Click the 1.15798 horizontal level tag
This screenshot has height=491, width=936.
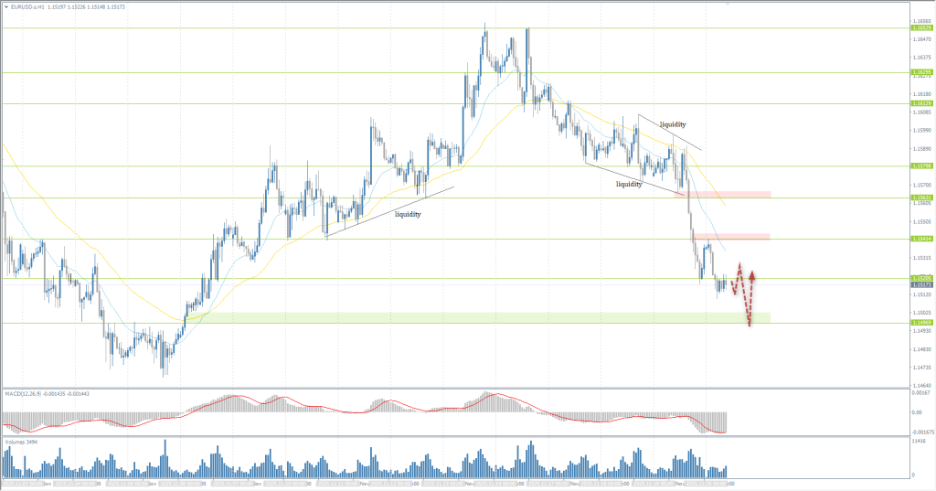click(920, 165)
